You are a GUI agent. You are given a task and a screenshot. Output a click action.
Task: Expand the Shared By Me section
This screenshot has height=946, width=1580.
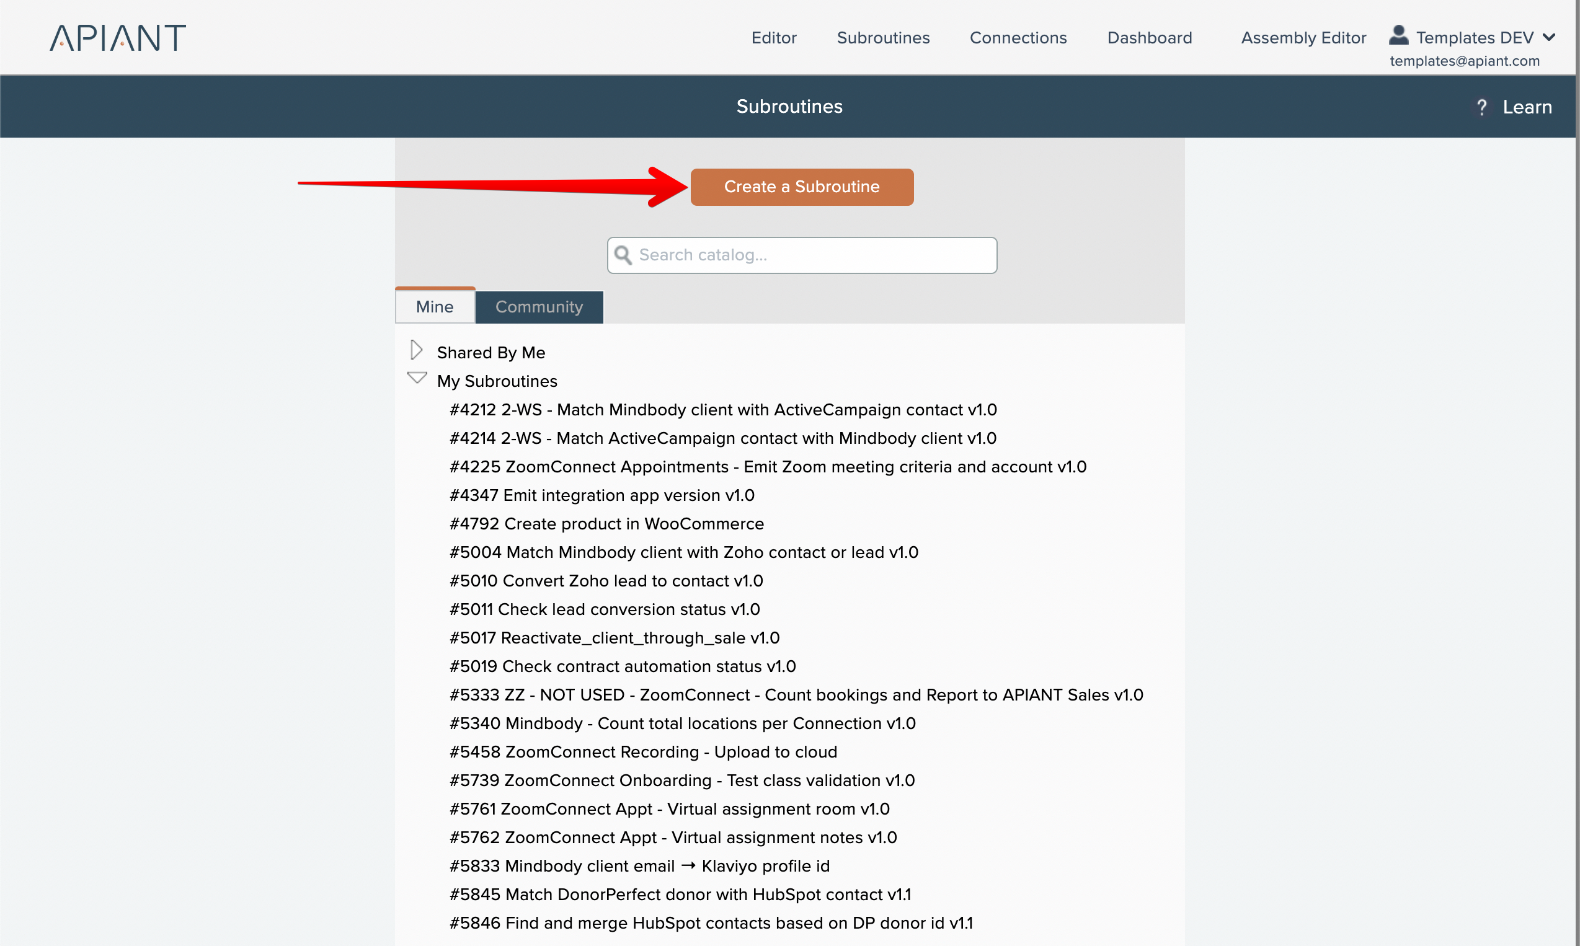[416, 350]
